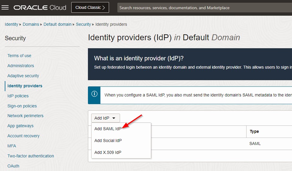
Task: Go to Identity breadcrumb
Action: tap(11, 24)
